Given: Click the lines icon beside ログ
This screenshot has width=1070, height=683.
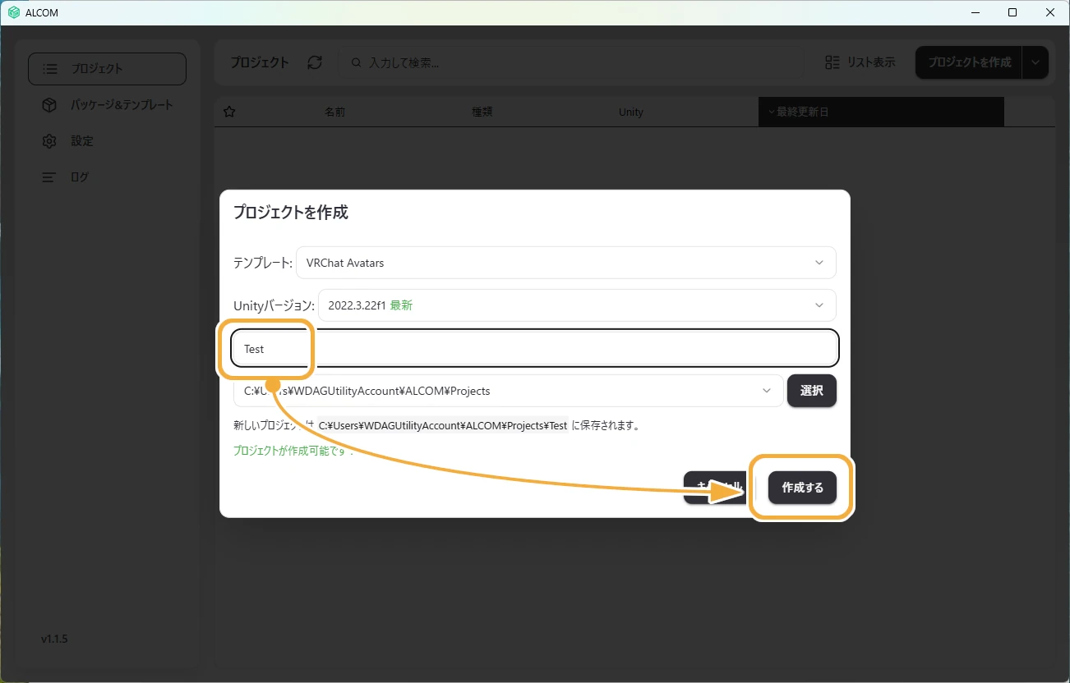Looking at the screenshot, I should point(49,177).
